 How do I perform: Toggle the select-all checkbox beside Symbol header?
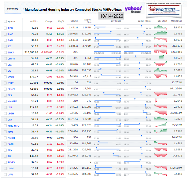pos(5,21)
